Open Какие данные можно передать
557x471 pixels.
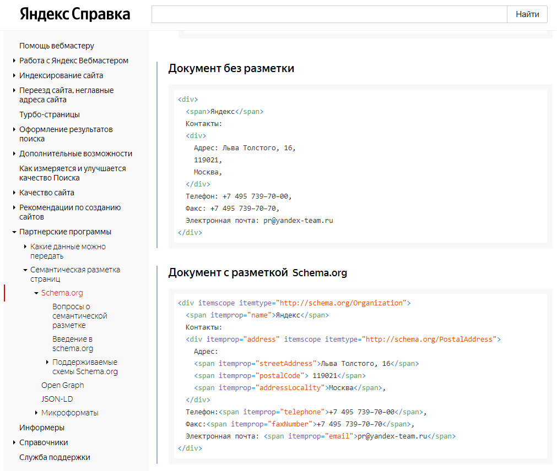click(x=68, y=251)
